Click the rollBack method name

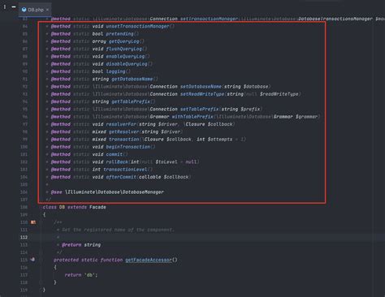117,161
